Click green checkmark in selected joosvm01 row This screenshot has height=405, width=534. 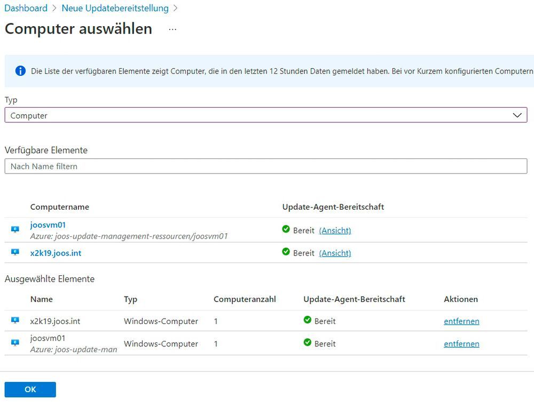pos(308,342)
